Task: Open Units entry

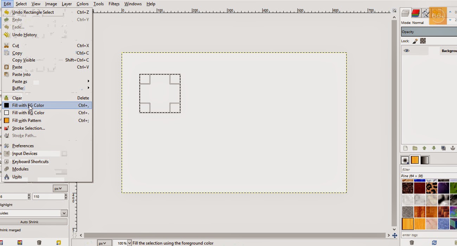Action: pyautogui.click(x=46, y=177)
